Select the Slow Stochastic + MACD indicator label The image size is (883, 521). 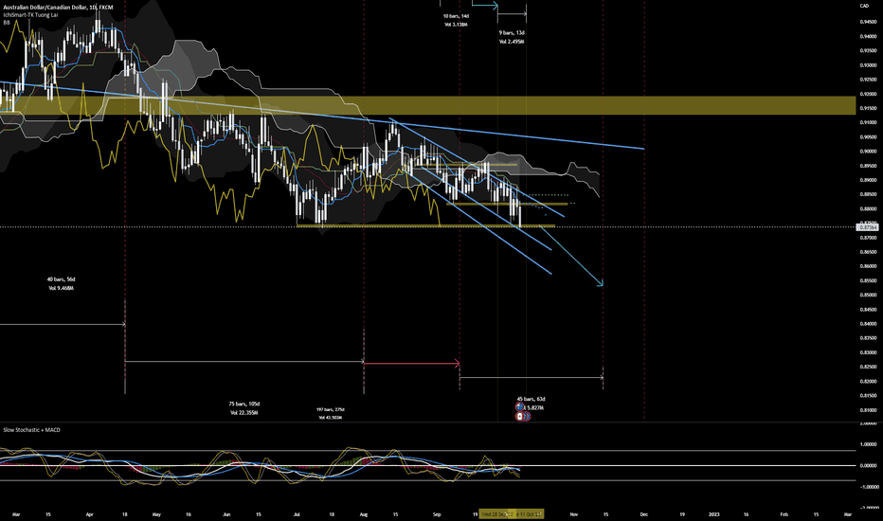[31, 430]
